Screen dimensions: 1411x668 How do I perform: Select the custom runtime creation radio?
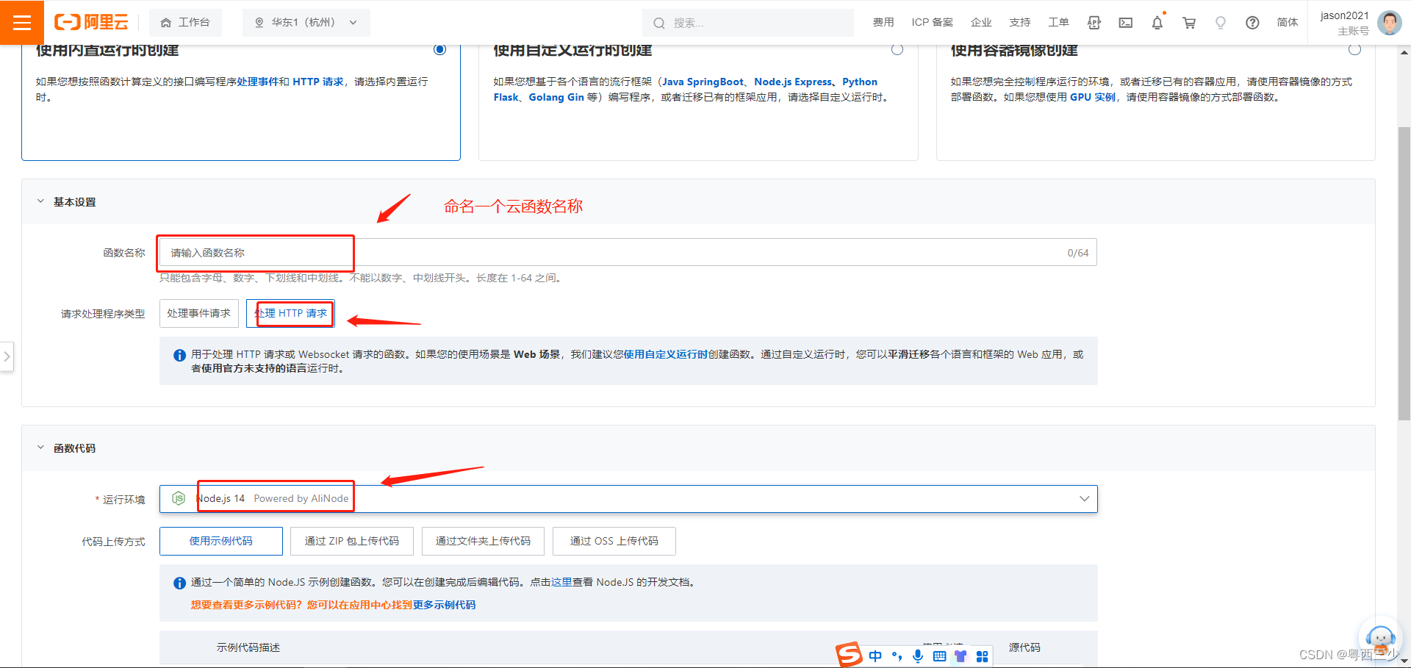click(897, 49)
